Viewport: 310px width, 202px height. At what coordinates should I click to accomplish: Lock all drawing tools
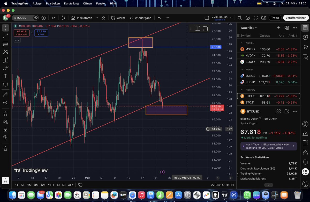tap(5, 130)
